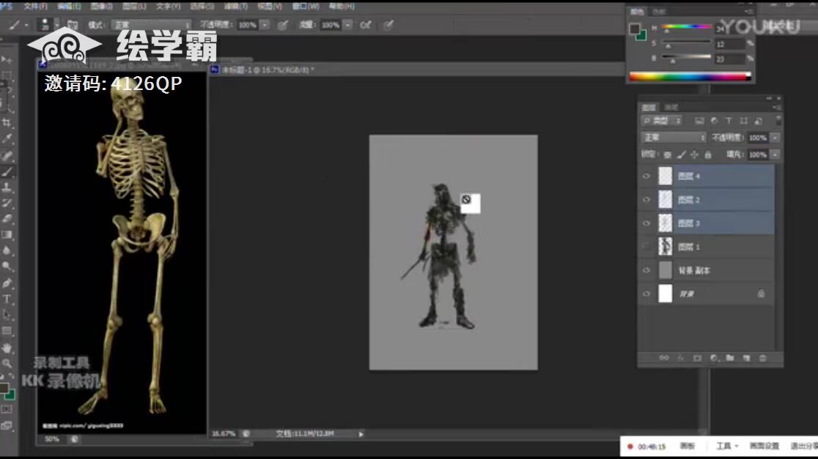
Task: Select the Eyedropper tool
Action: (7, 139)
